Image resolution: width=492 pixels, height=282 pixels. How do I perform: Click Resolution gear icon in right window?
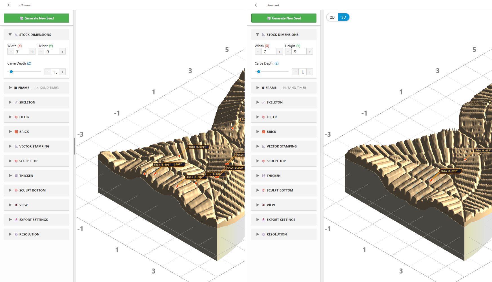pyautogui.click(x=263, y=234)
